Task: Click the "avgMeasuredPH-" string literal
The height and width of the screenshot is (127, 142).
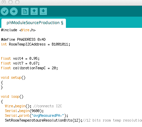Action: [48, 115]
